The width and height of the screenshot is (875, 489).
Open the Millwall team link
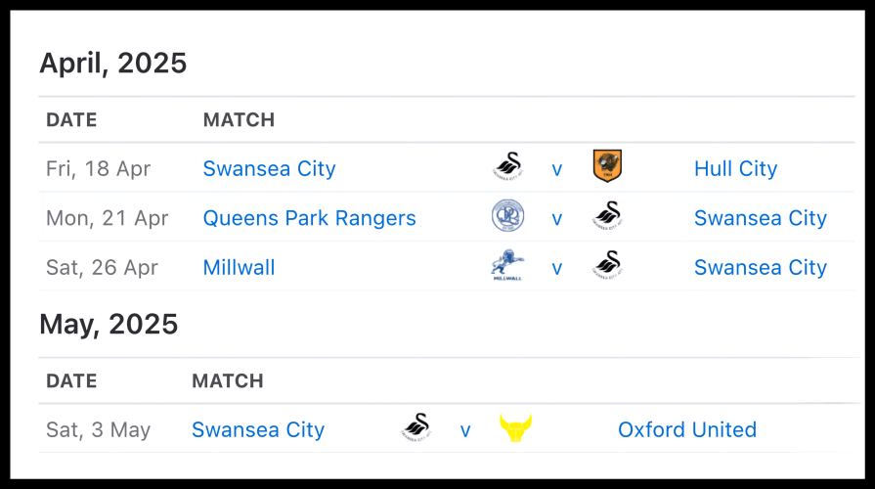pos(239,267)
